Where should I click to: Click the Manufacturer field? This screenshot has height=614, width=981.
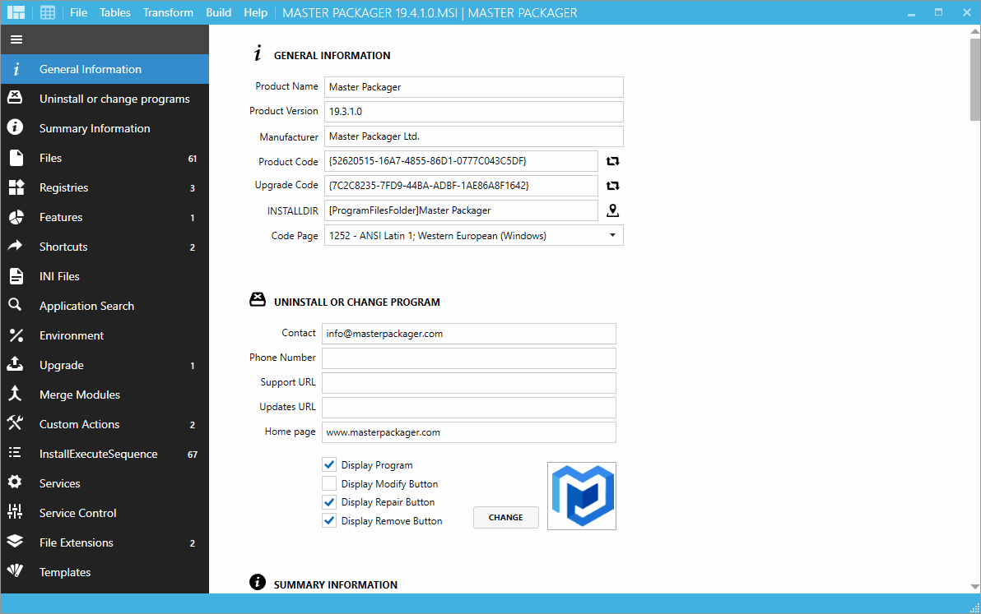coord(473,136)
